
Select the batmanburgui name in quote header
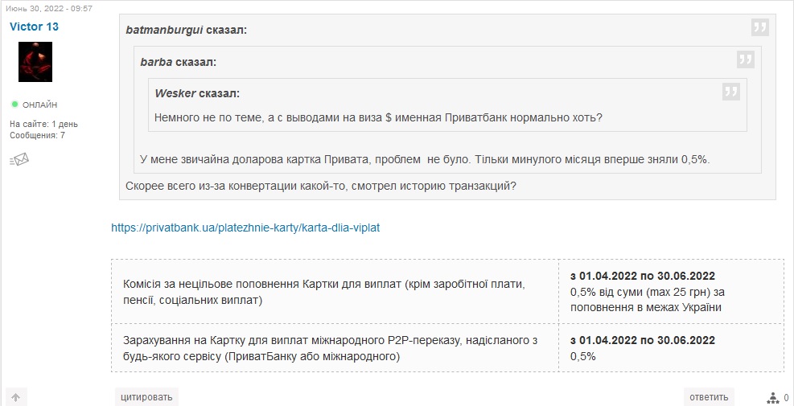point(164,30)
